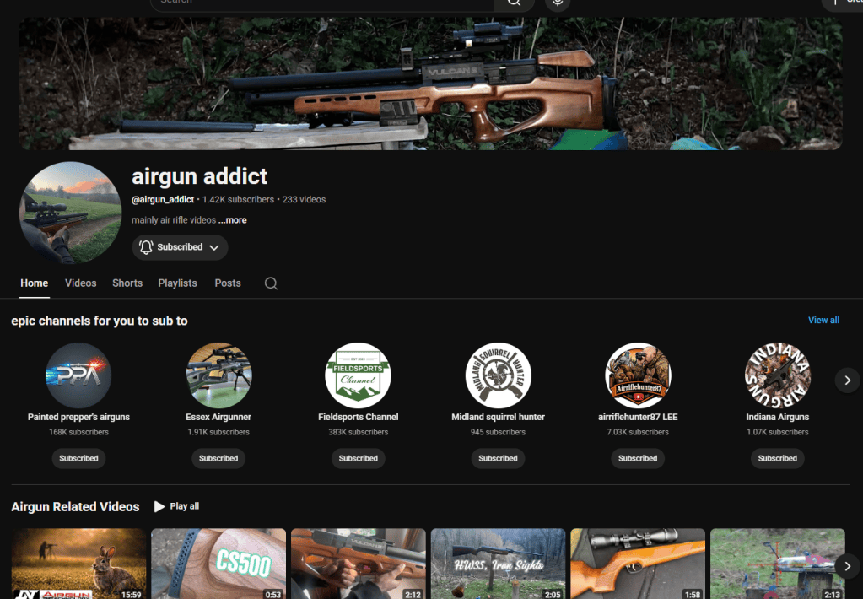Image resolution: width=863 pixels, height=599 pixels.
Task: Click the search magnifier button in top bar
Action: pyautogui.click(x=514, y=3)
